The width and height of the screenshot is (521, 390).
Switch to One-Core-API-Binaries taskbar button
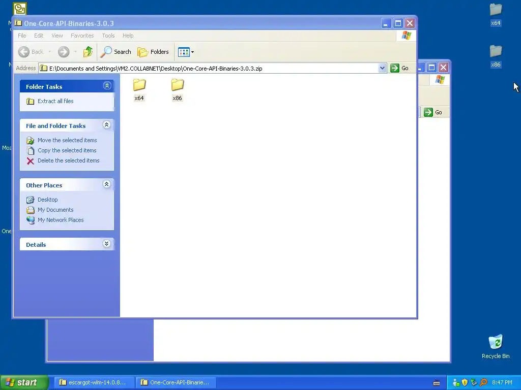point(176,382)
